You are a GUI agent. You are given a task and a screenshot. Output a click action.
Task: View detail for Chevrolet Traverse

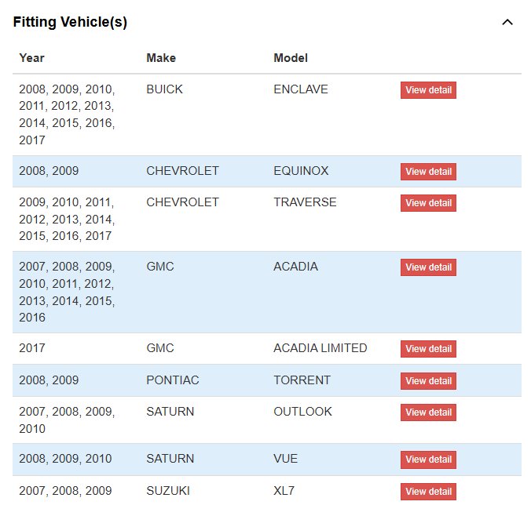(428, 203)
